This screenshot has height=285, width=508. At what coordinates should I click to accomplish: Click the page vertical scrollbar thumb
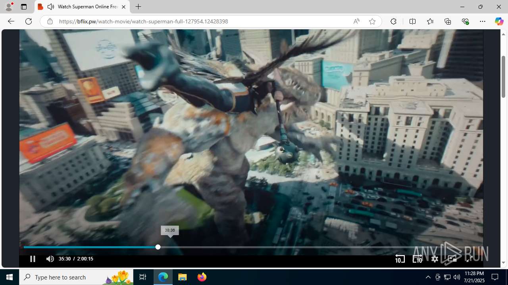[x=503, y=77]
